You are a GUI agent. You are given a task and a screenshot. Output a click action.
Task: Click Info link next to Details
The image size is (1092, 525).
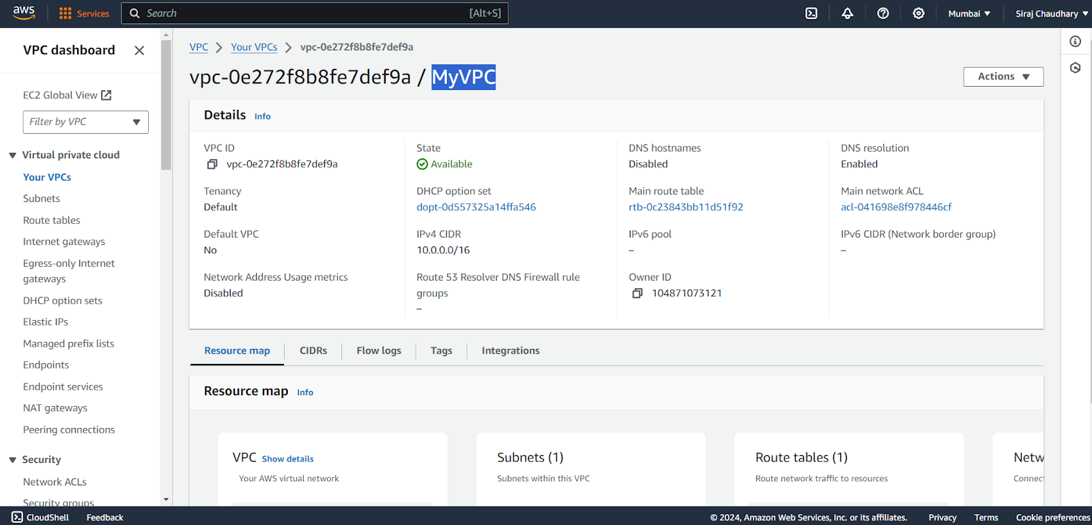pyautogui.click(x=263, y=117)
